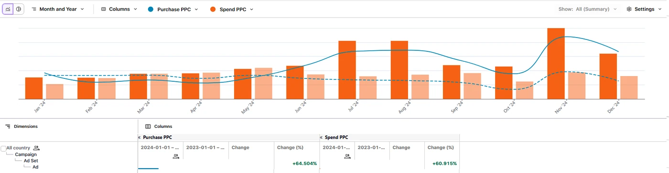669x173 pixels.
Task: Click the Dimensions header label
Action: pos(26,126)
